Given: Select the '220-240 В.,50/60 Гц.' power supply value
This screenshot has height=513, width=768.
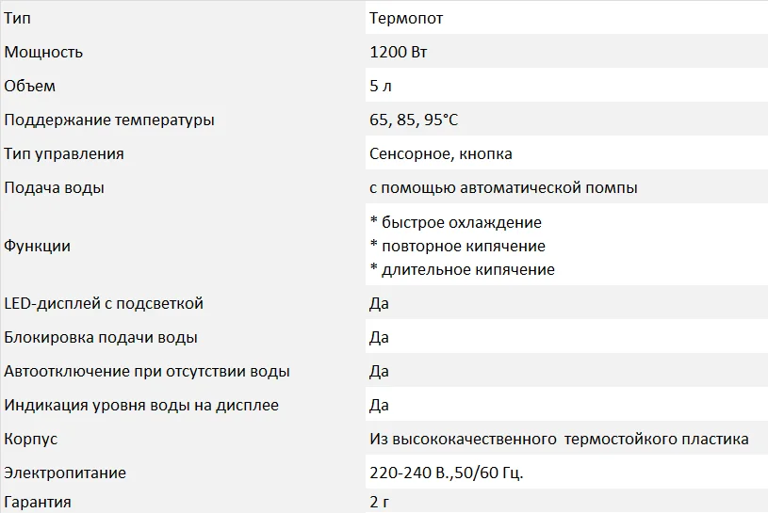Looking at the screenshot, I should (447, 473).
